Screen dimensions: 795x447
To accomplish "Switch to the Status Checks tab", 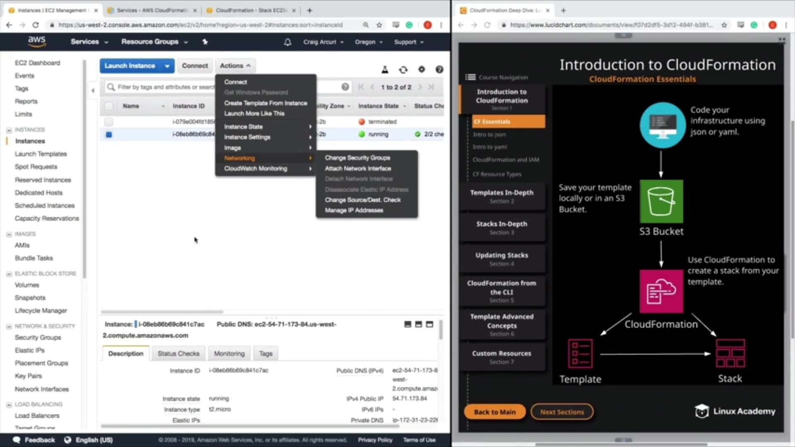I will tap(178, 353).
